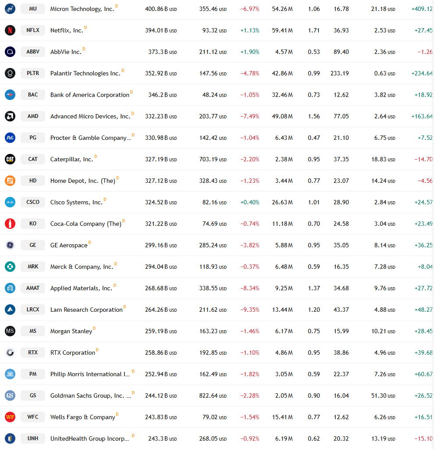Open the CSCO ticker symbol
This screenshot has height=449, width=434.
coord(33,202)
